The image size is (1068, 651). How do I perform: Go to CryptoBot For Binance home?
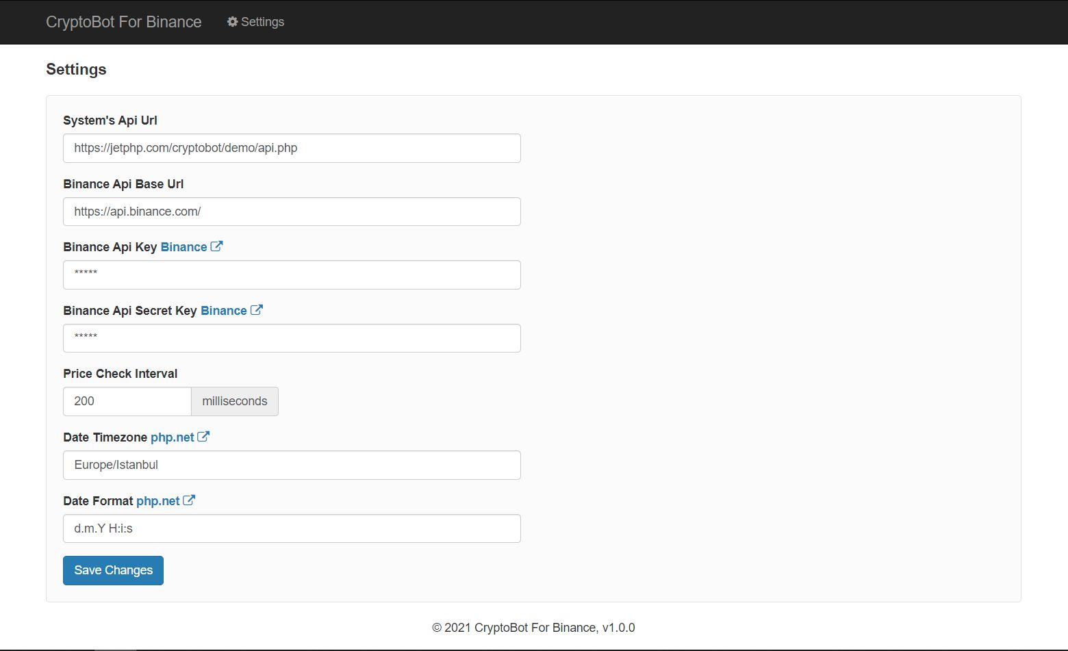124,22
